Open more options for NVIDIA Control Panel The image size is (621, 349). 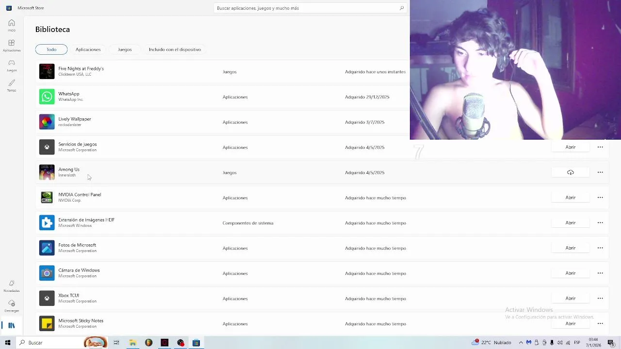point(600,197)
